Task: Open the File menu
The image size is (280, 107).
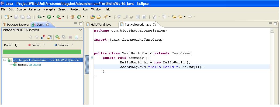Action: (x=3, y=9)
